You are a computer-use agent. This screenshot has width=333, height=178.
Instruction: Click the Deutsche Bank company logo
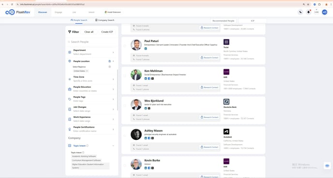pyautogui.click(x=227, y=102)
